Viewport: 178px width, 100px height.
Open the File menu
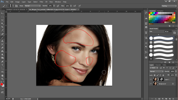pos(7,2)
